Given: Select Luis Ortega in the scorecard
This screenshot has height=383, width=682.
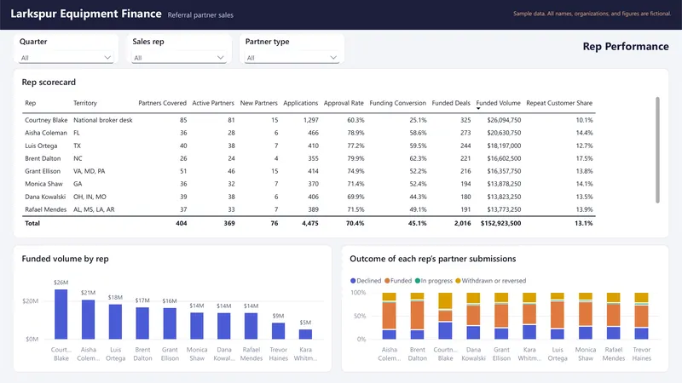Looking at the screenshot, I should tap(41, 146).
